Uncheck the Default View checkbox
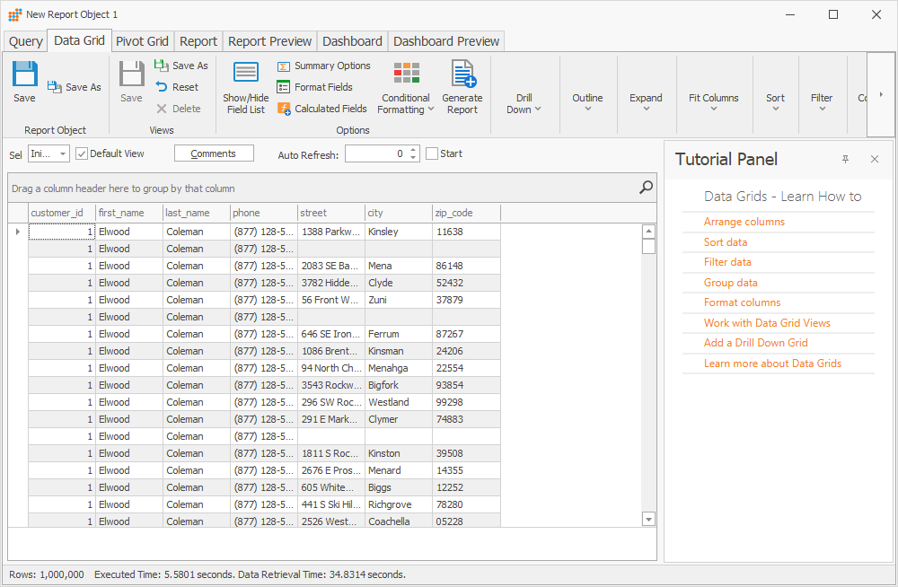 click(81, 153)
